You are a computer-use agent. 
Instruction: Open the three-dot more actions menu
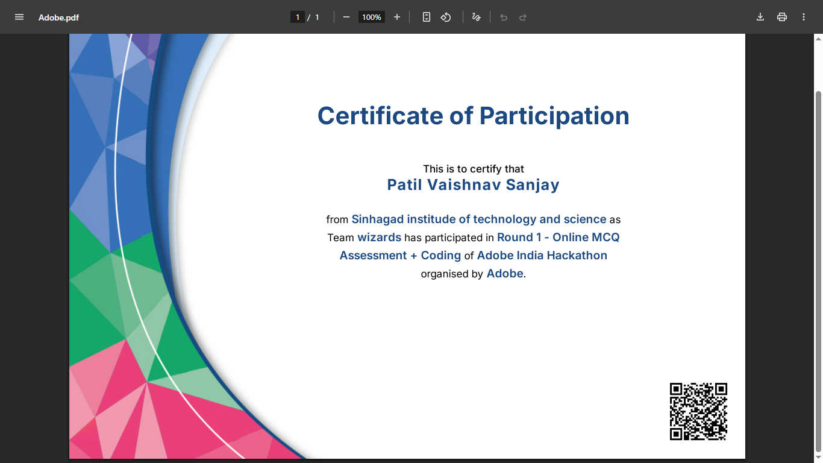[x=804, y=17]
